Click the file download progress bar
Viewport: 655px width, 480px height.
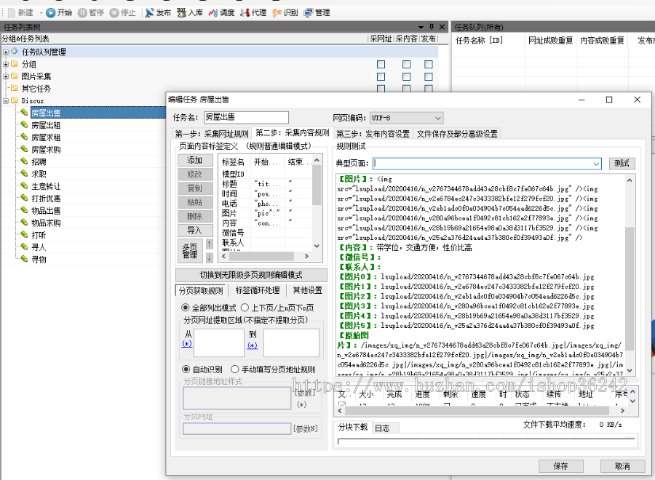coord(486,441)
